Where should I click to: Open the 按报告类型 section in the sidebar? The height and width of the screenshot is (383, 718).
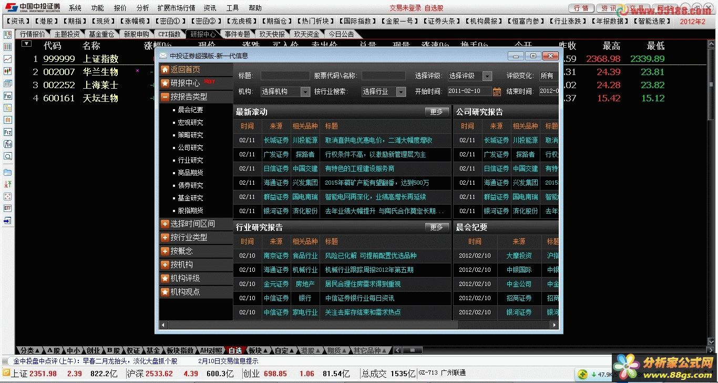196,97
